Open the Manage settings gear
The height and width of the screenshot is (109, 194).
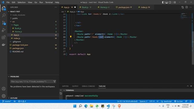[x=4, y=96]
